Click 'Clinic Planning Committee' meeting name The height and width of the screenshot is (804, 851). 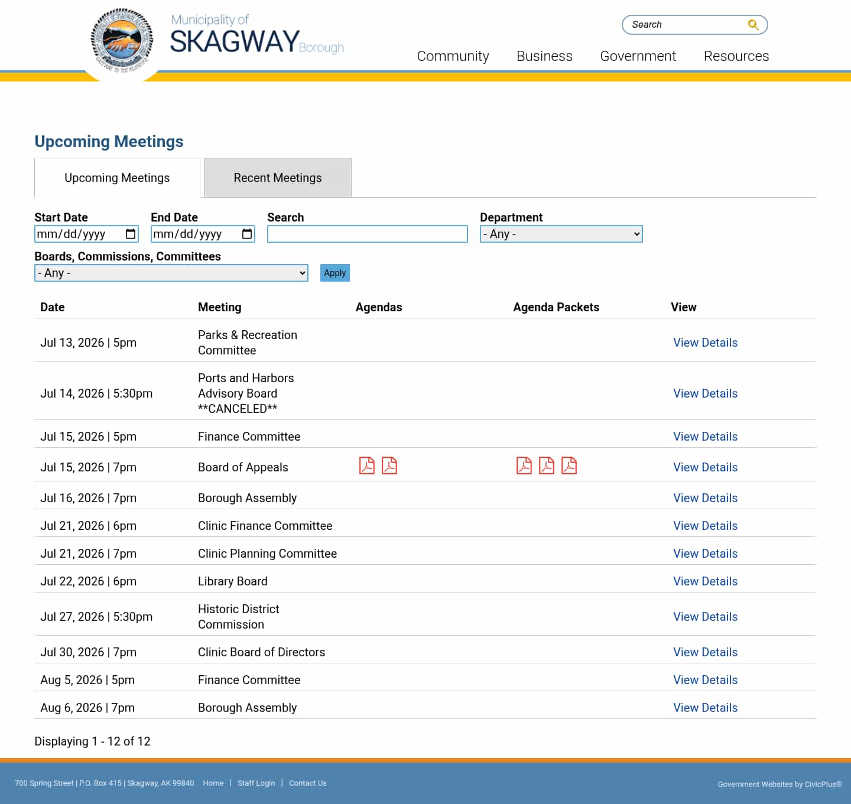click(x=267, y=554)
